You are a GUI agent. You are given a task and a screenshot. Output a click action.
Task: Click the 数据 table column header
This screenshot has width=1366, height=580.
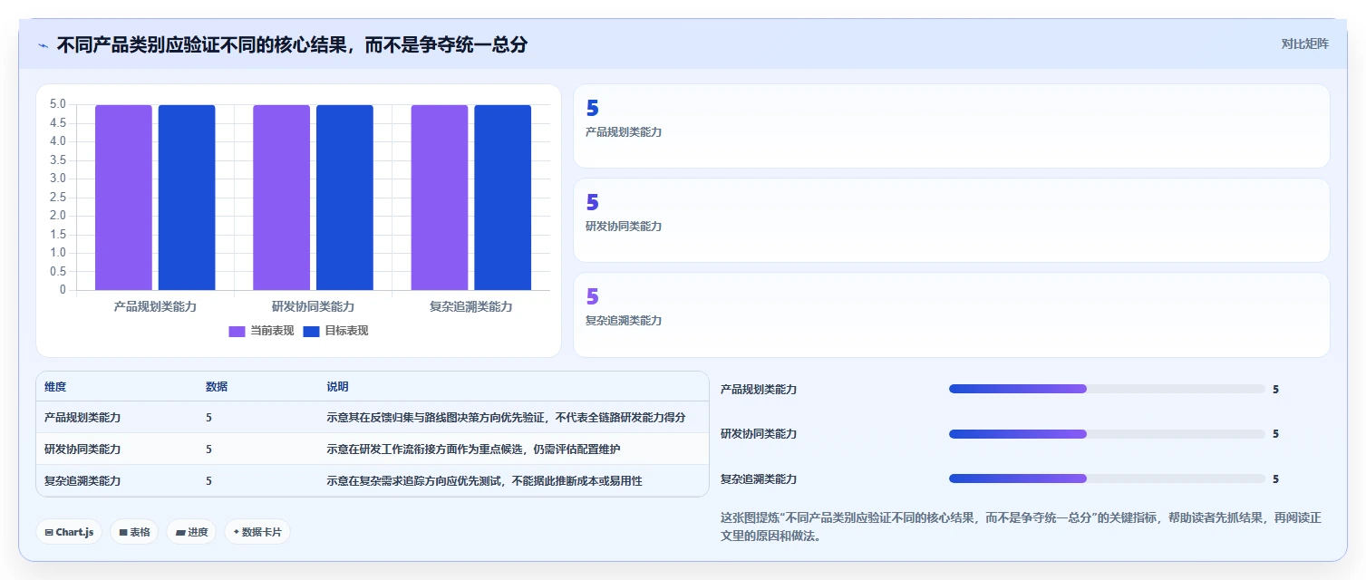(x=217, y=387)
